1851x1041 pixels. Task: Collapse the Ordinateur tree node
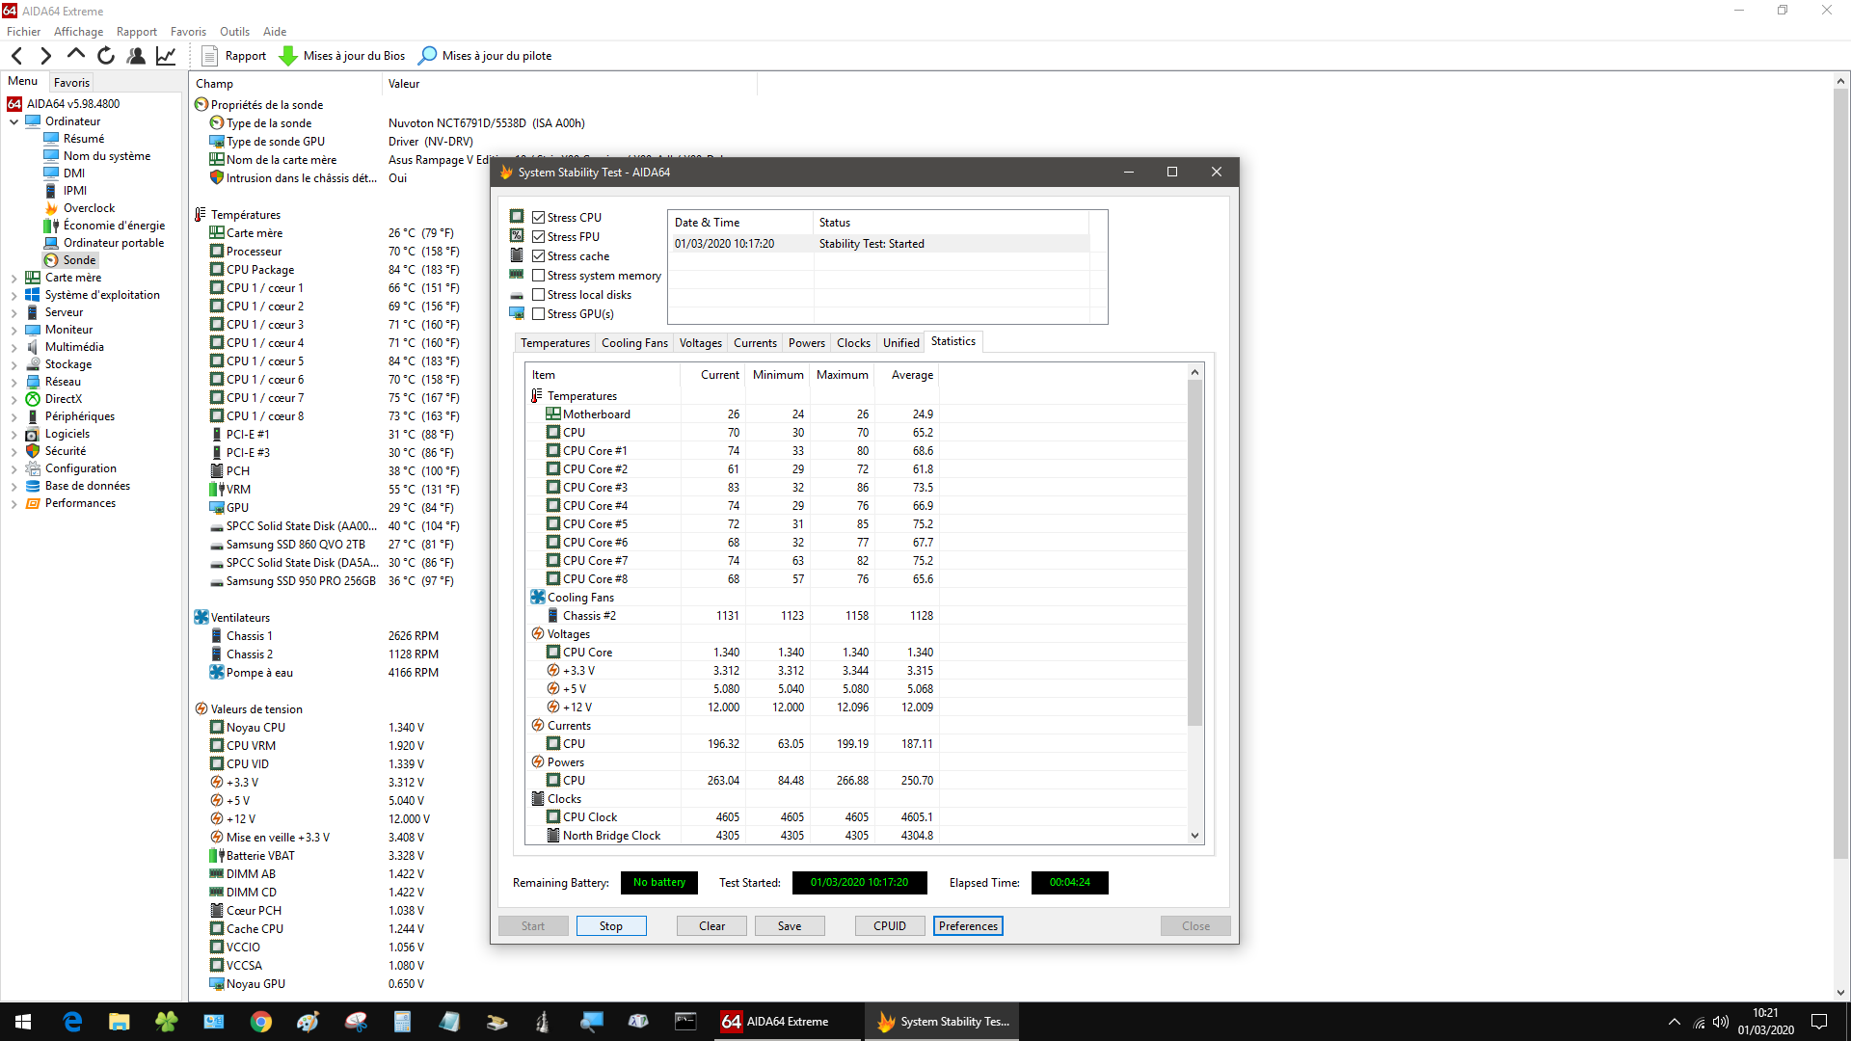13,120
